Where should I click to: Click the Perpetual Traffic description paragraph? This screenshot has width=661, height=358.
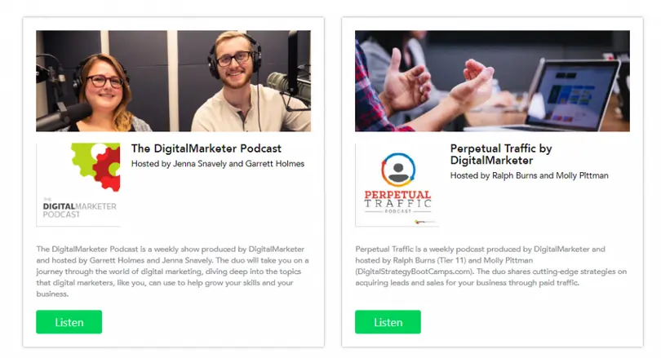(490, 266)
